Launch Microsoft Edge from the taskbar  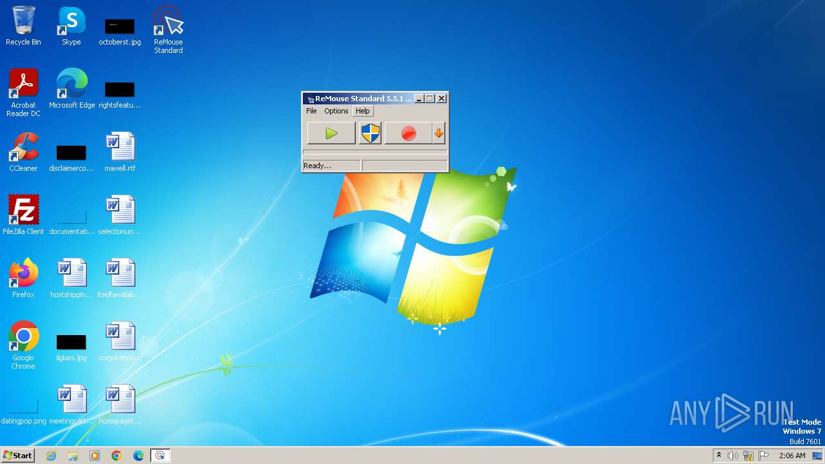click(139, 456)
